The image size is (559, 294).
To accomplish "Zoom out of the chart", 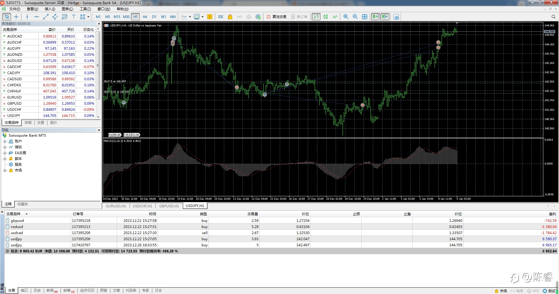I will [x=355, y=17].
